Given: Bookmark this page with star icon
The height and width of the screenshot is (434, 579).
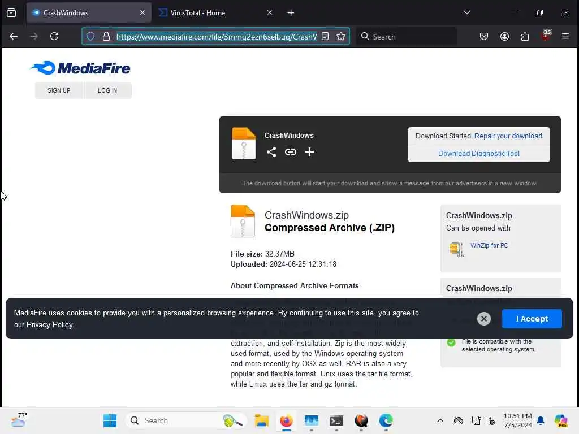Looking at the screenshot, I should [341, 36].
